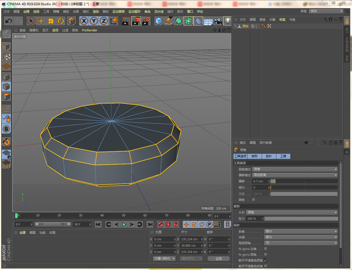Click record active objects button
The height and width of the screenshot is (270, 352).
(160, 225)
